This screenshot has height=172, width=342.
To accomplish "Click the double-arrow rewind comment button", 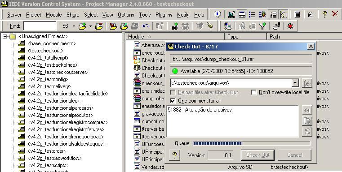I will [307, 111].
